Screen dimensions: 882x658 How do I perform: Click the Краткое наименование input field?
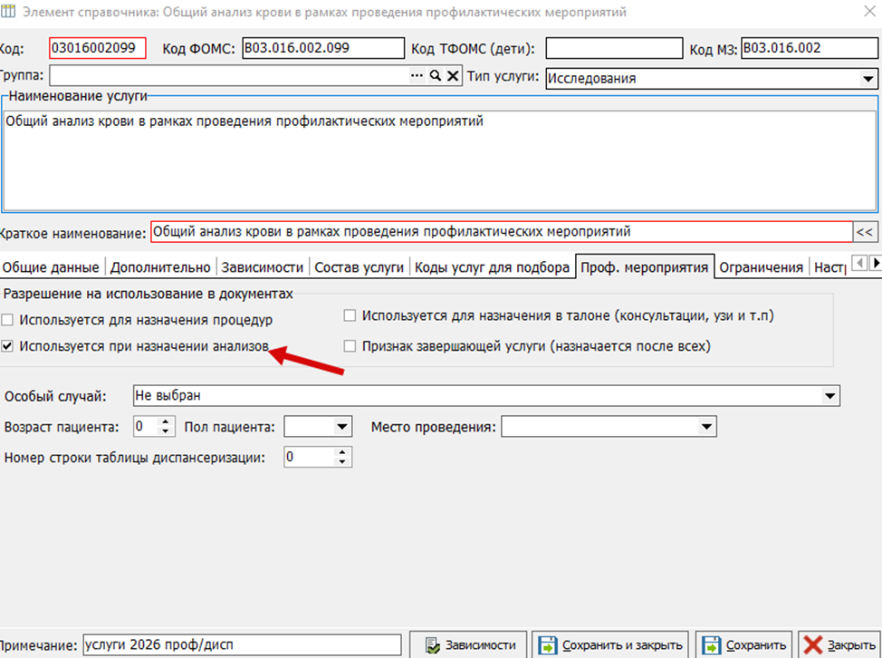coord(502,232)
